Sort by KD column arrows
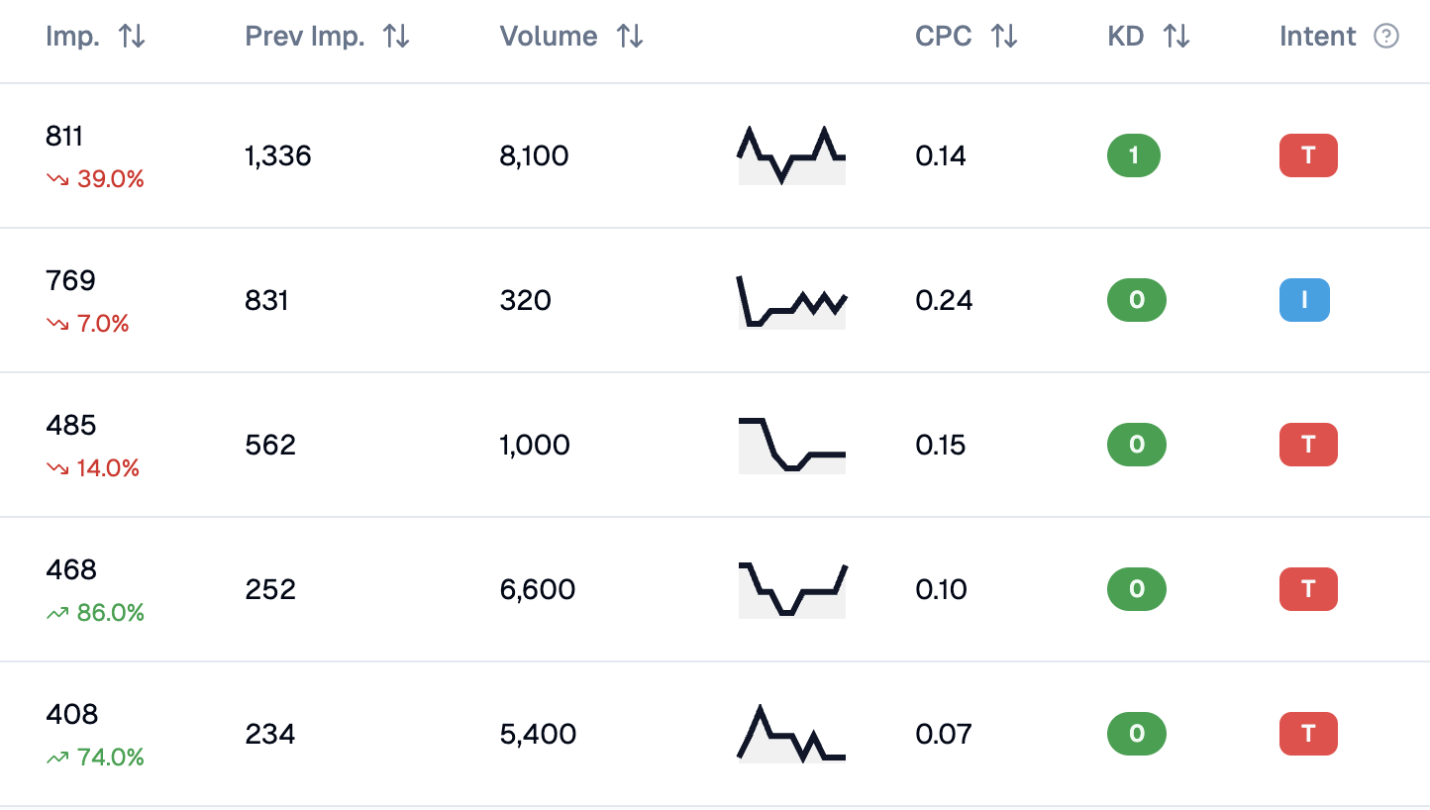This screenshot has height=810, width=1430. tap(1176, 37)
